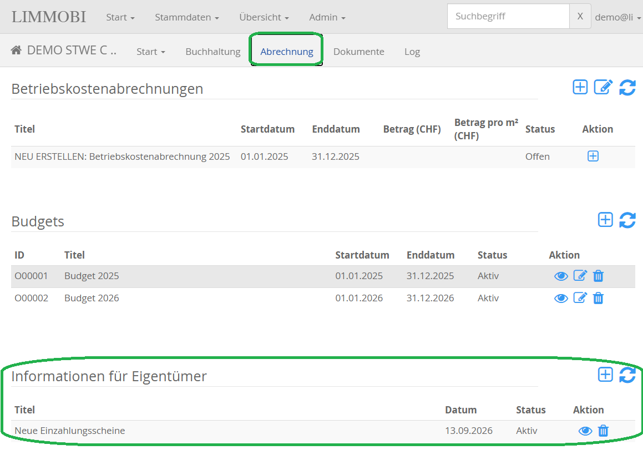The width and height of the screenshot is (643, 460).
Task: Click Budget 2026 start date 01.01.2026
Action: click(359, 298)
